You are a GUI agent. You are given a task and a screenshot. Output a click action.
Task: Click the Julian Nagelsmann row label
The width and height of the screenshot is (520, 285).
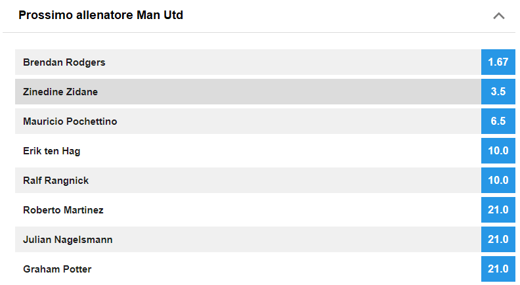(x=68, y=240)
